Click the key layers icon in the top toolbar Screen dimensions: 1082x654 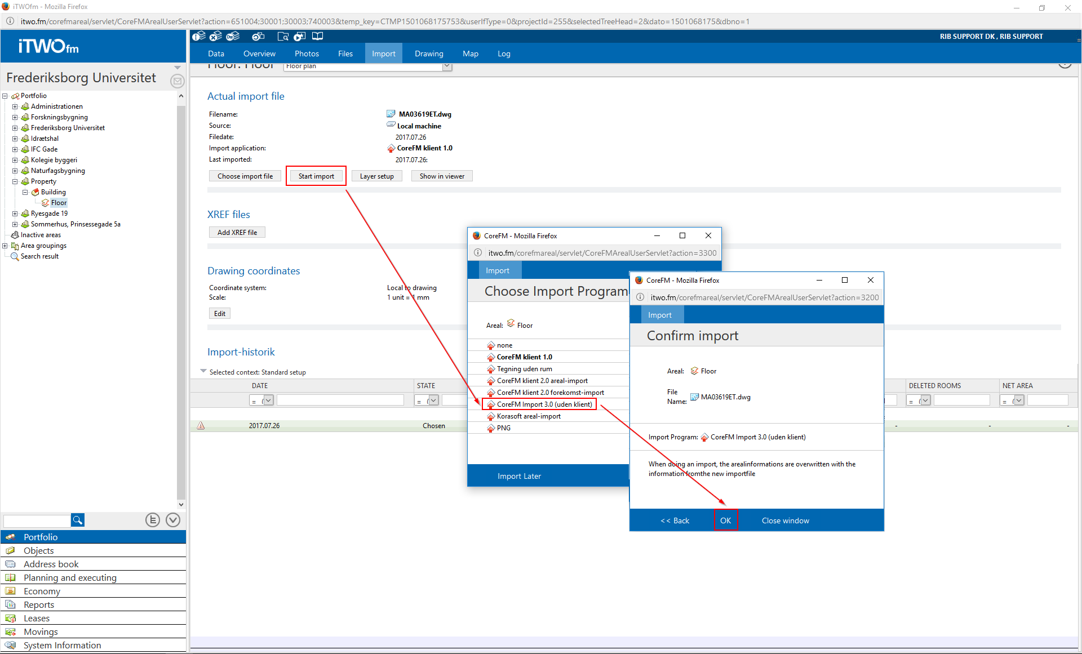coord(233,36)
